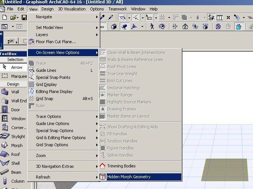Click the orbit target crosshair icon
253x189 pixels.
[x=175, y=26]
